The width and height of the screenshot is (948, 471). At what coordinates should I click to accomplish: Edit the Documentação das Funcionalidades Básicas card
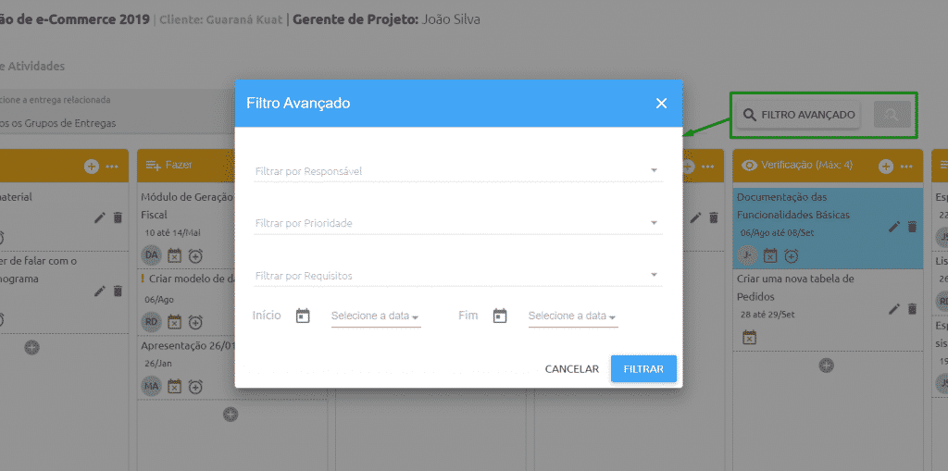click(894, 227)
